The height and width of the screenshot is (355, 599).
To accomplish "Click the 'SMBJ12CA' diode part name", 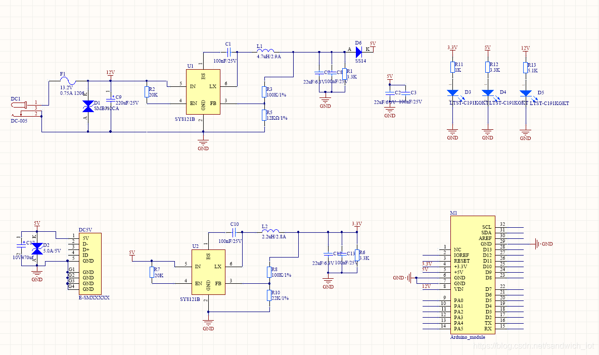I will [106, 109].
